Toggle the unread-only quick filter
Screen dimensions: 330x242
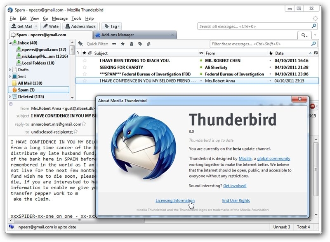coord(114,44)
